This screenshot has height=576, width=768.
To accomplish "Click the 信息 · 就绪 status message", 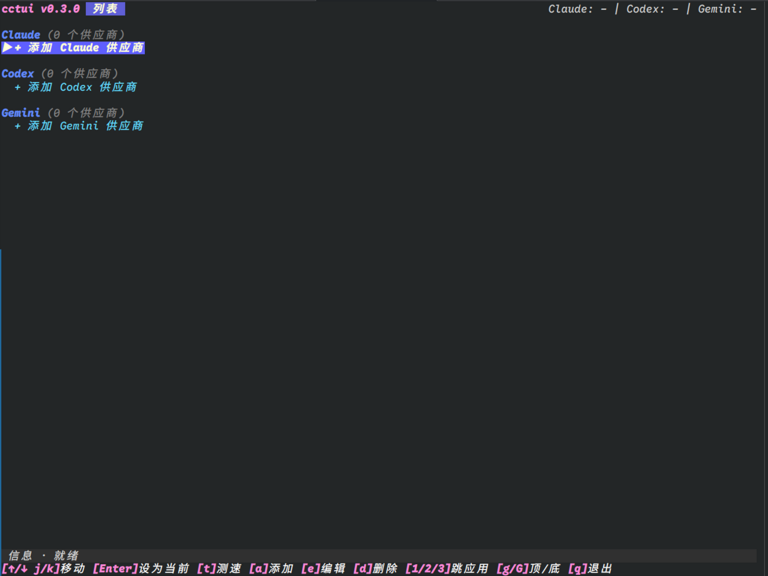I will pyautogui.click(x=43, y=556).
